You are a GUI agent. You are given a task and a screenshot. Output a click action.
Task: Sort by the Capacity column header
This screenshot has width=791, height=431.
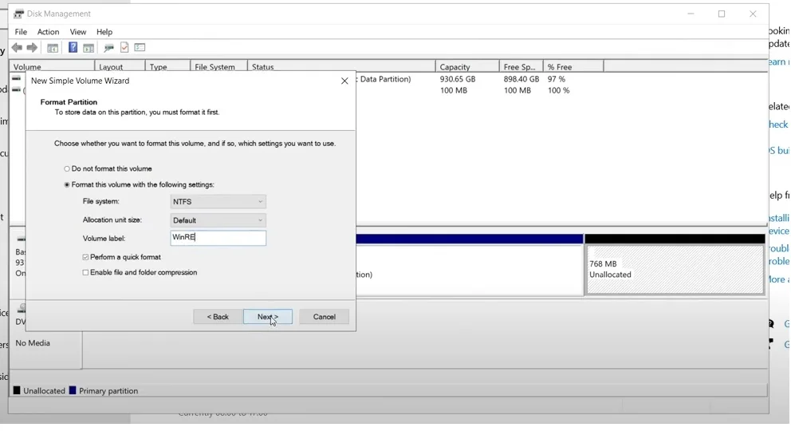pos(467,66)
